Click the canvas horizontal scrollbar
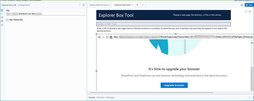This screenshot has width=254, height=101. [x=152, y=93]
